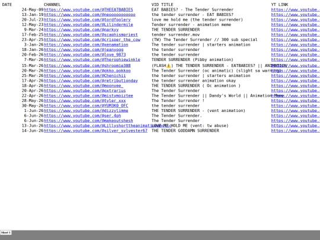Open the @scaphismpriest channel link

pos(91,35)
